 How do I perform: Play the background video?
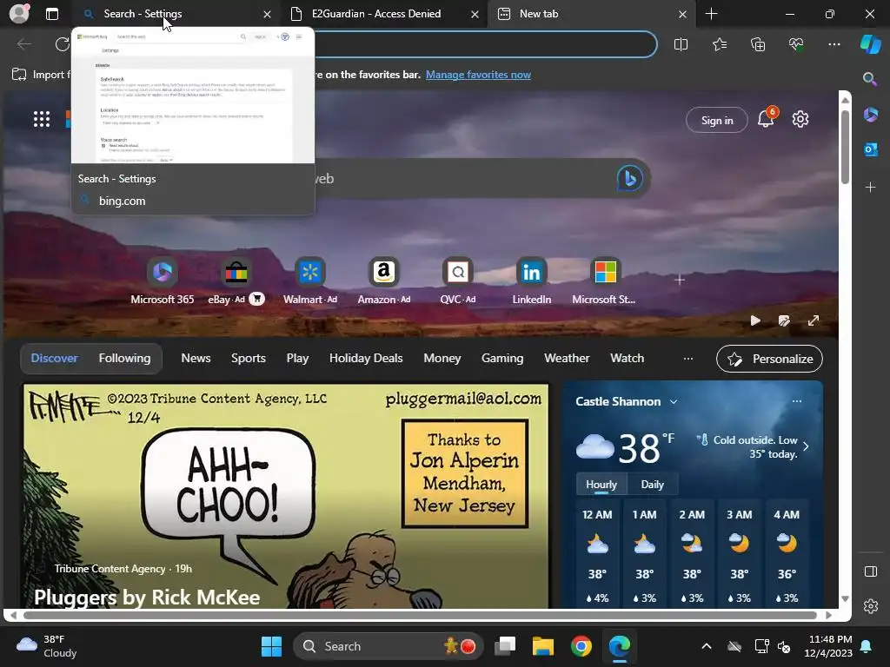(755, 320)
